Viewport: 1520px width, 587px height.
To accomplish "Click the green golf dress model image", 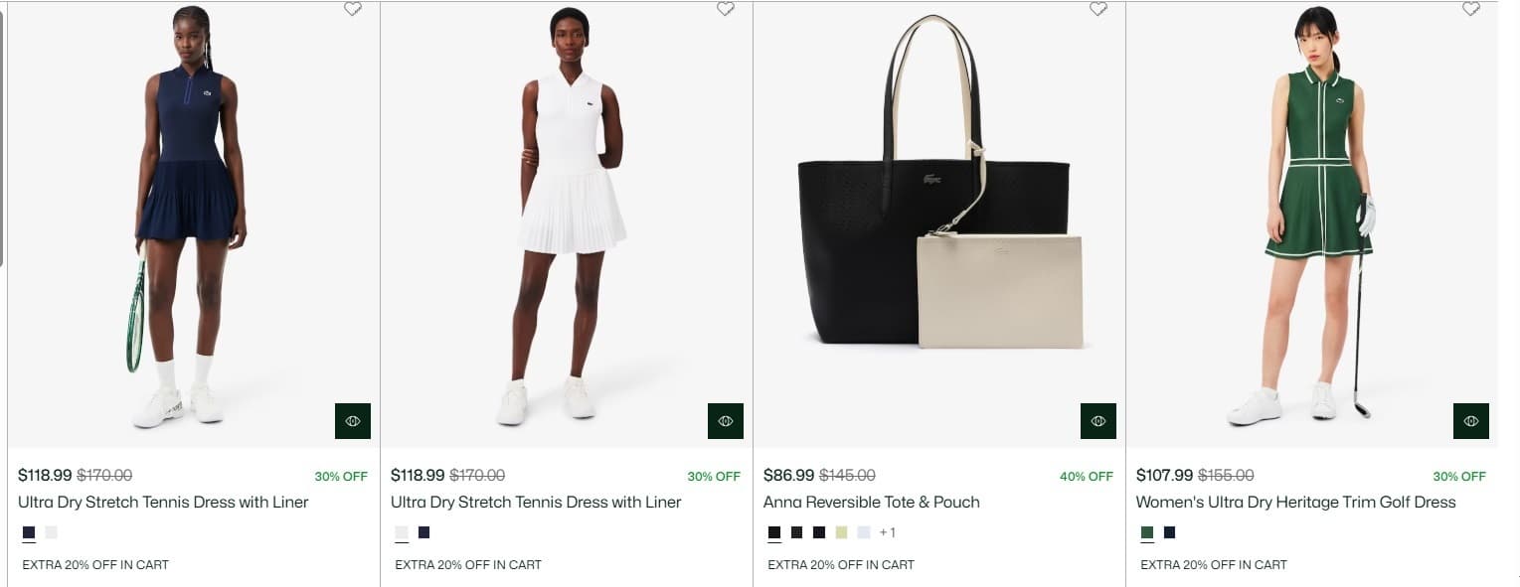I will (x=1312, y=214).
